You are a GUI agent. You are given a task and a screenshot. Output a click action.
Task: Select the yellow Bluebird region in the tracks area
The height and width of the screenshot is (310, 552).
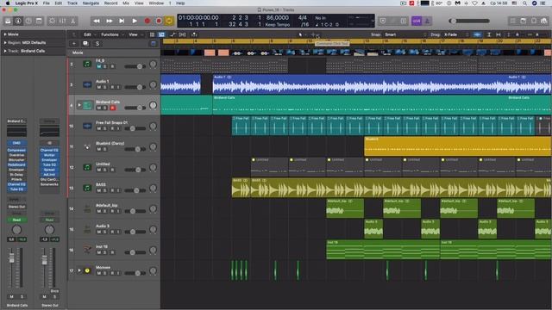(458, 146)
